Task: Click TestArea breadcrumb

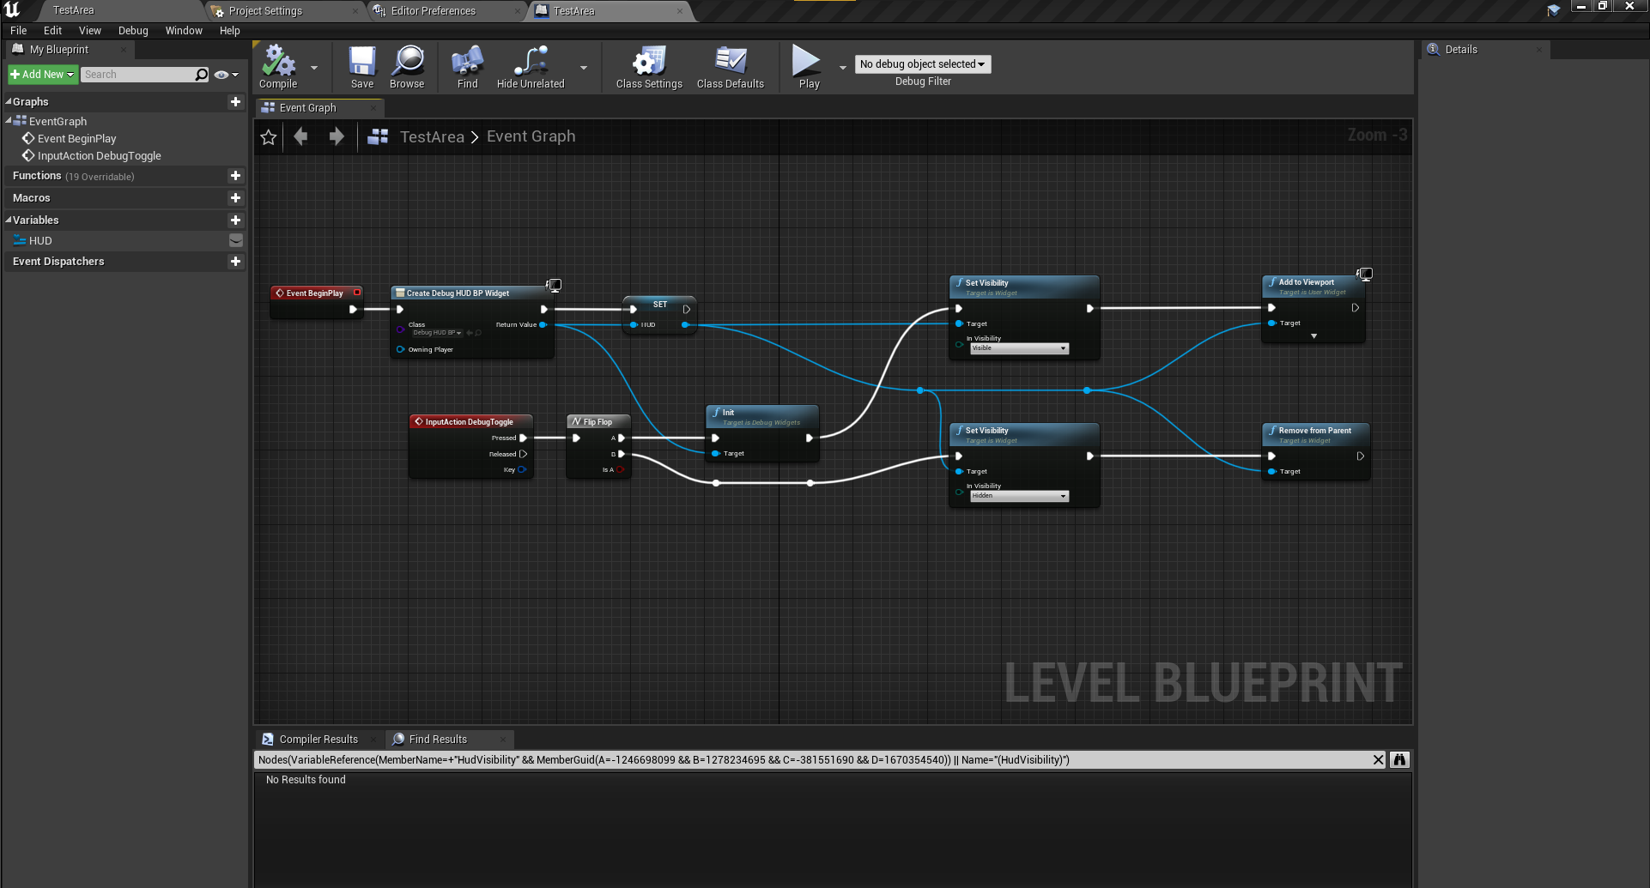Action: tap(432, 137)
